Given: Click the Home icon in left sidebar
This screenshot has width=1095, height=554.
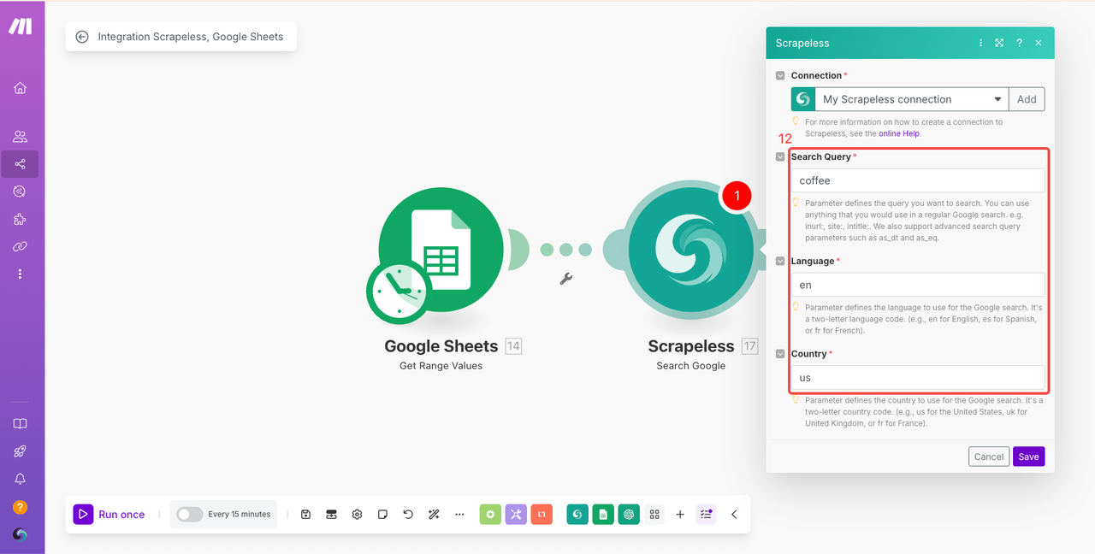Looking at the screenshot, I should tap(21, 88).
